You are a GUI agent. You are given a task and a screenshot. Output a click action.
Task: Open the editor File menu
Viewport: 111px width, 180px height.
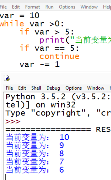click(x=3, y=7)
